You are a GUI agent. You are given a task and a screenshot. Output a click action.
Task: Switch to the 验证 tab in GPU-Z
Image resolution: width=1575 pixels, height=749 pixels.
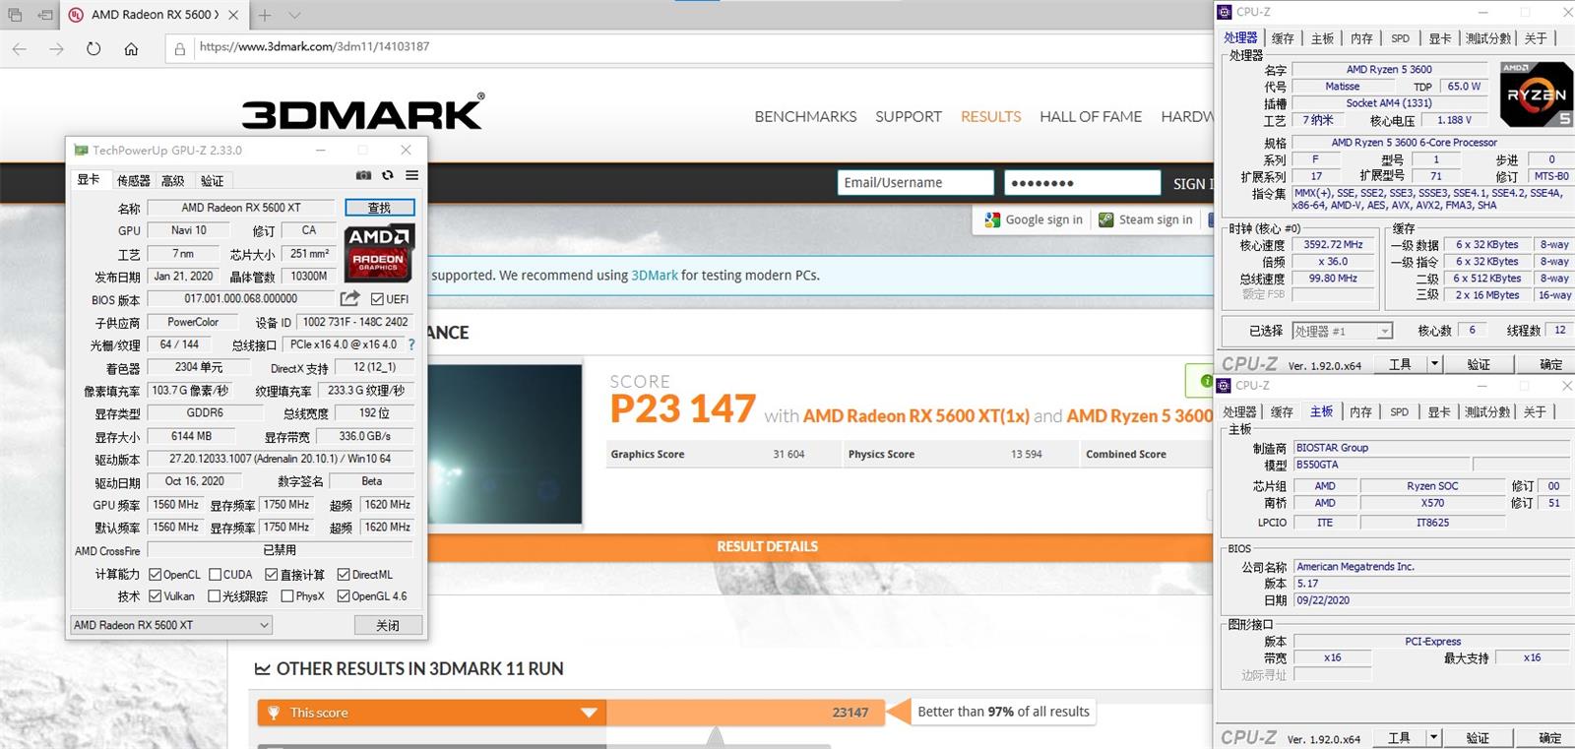(212, 180)
